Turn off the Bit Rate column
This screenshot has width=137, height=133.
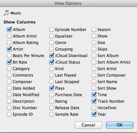tap(9, 62)
